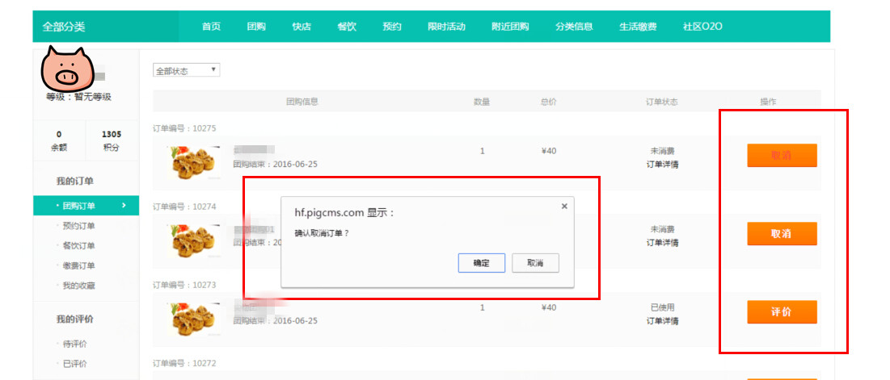This screenshot has height=380, width=890.
Task: Open product thumbnail of order 10275
Action: (193, 162)
